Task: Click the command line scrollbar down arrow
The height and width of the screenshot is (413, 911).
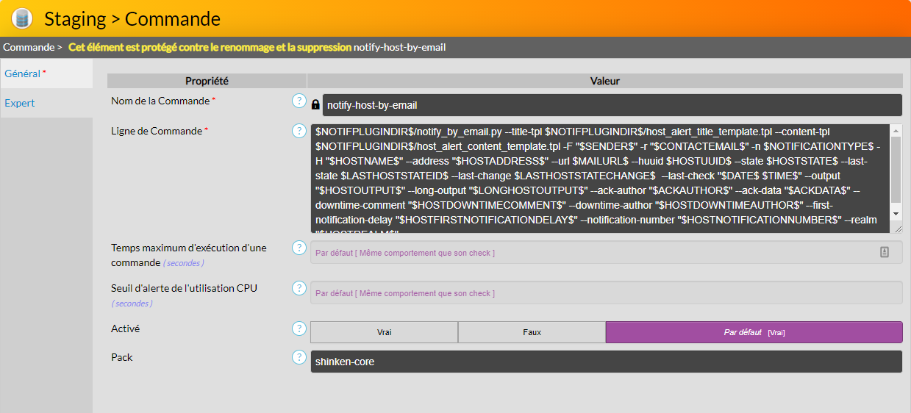Action: coord(896,213)
